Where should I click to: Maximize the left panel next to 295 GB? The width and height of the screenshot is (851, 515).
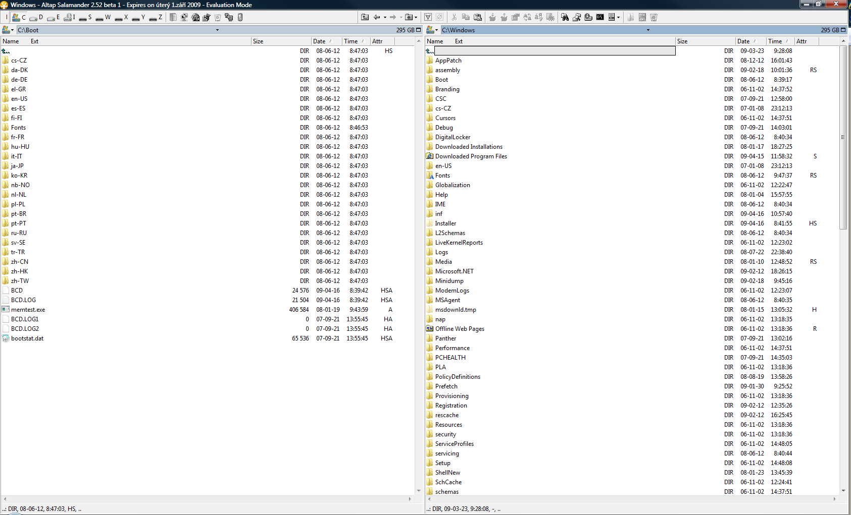tap(419, 30)
